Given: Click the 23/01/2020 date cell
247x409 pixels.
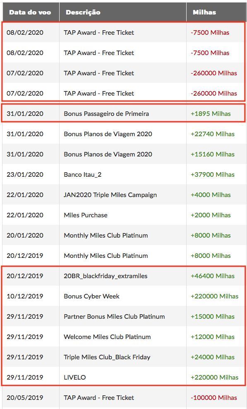Looking at the screenshot, I should point(25,175).
